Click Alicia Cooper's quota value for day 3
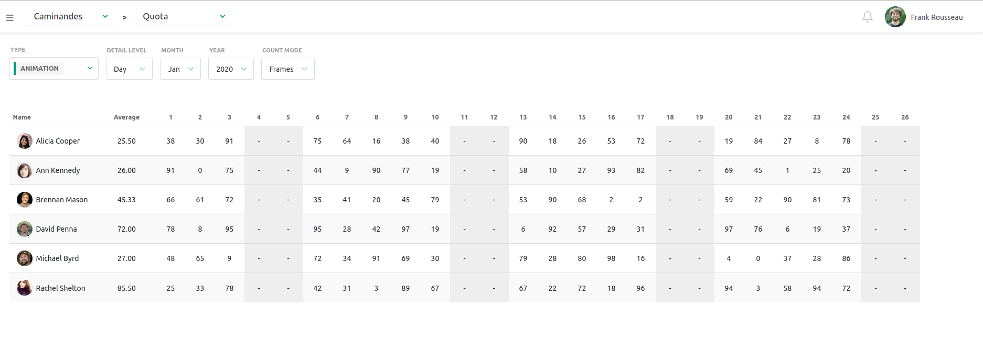This screenshot has height=337, width=983. click(229, 141)
